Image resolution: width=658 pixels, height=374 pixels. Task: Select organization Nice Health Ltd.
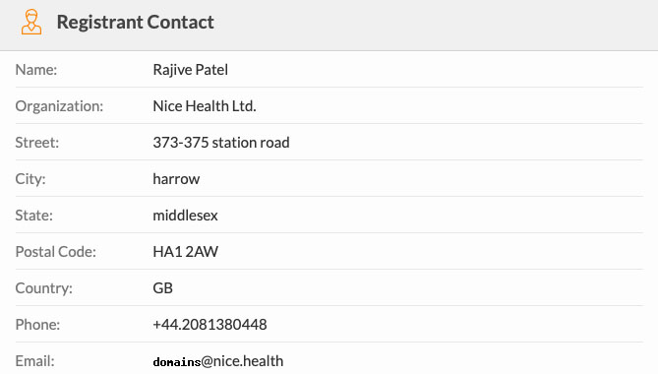(x=205, y=106)
